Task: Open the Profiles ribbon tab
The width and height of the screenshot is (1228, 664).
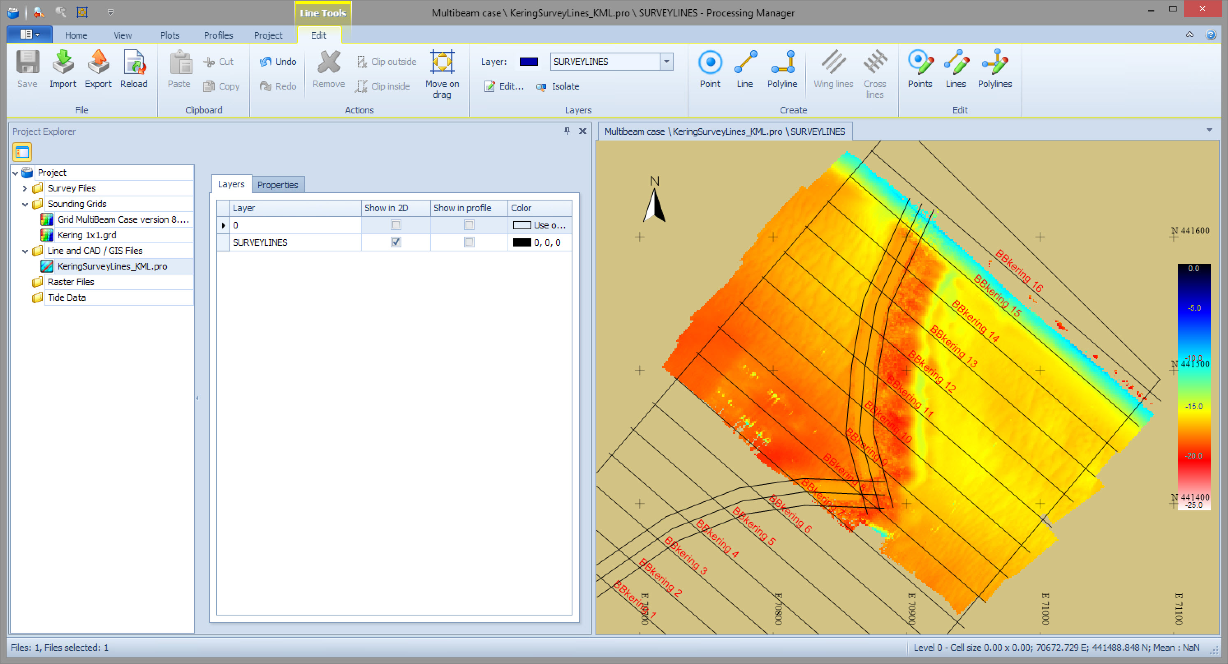Action: point(218,35)
